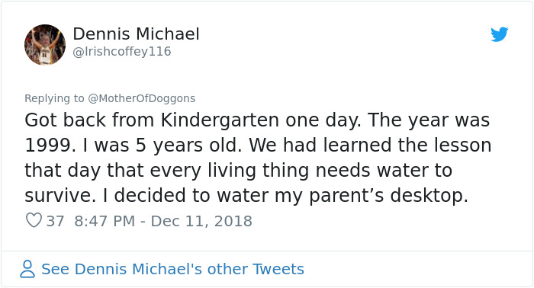Like the tweet with heart icon
Screen dimensions: 534x288
34,220
